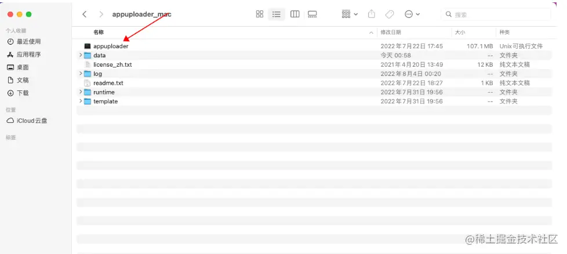567x254 pixels.
Task: Select the log folder name
Action: pyautogui.click(x=97, y=74)
